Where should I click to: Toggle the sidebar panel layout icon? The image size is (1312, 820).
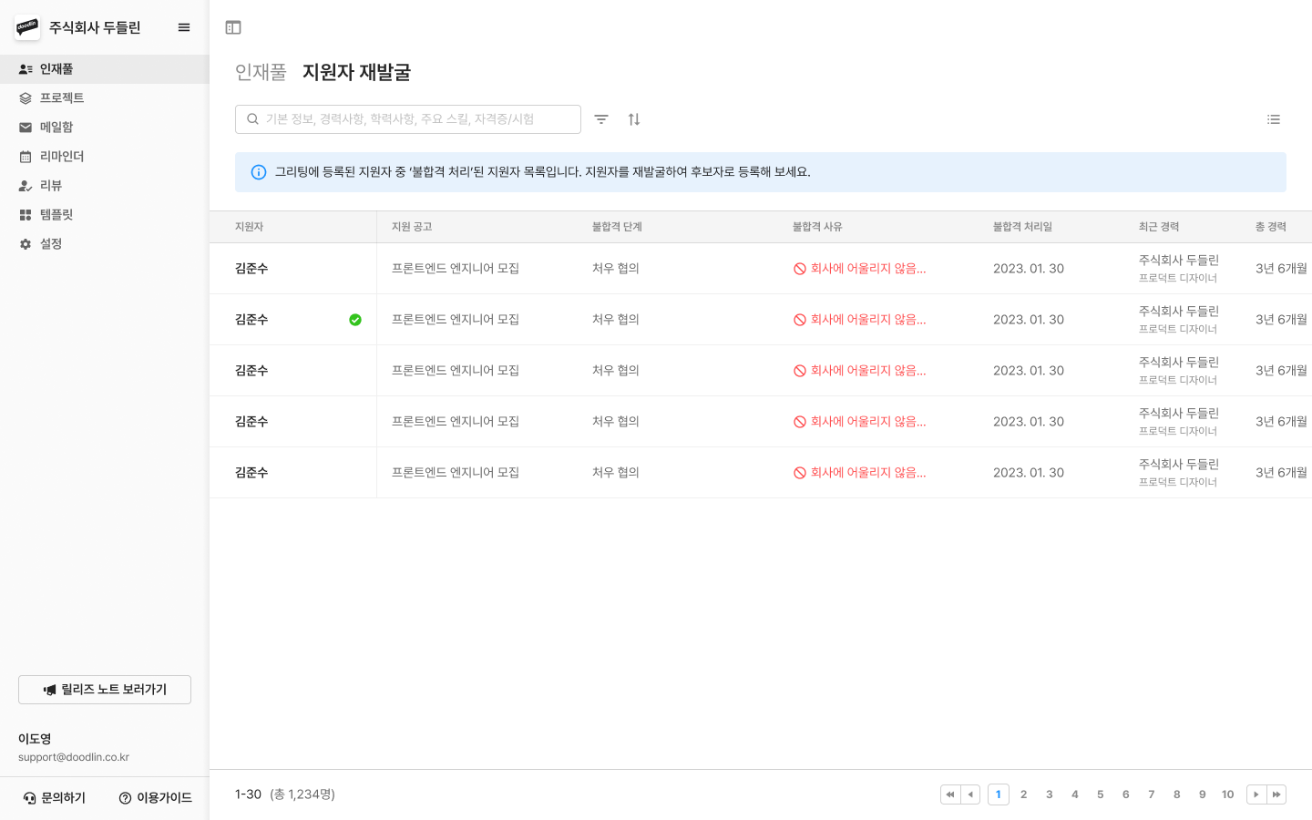click(x=233, y=27)
